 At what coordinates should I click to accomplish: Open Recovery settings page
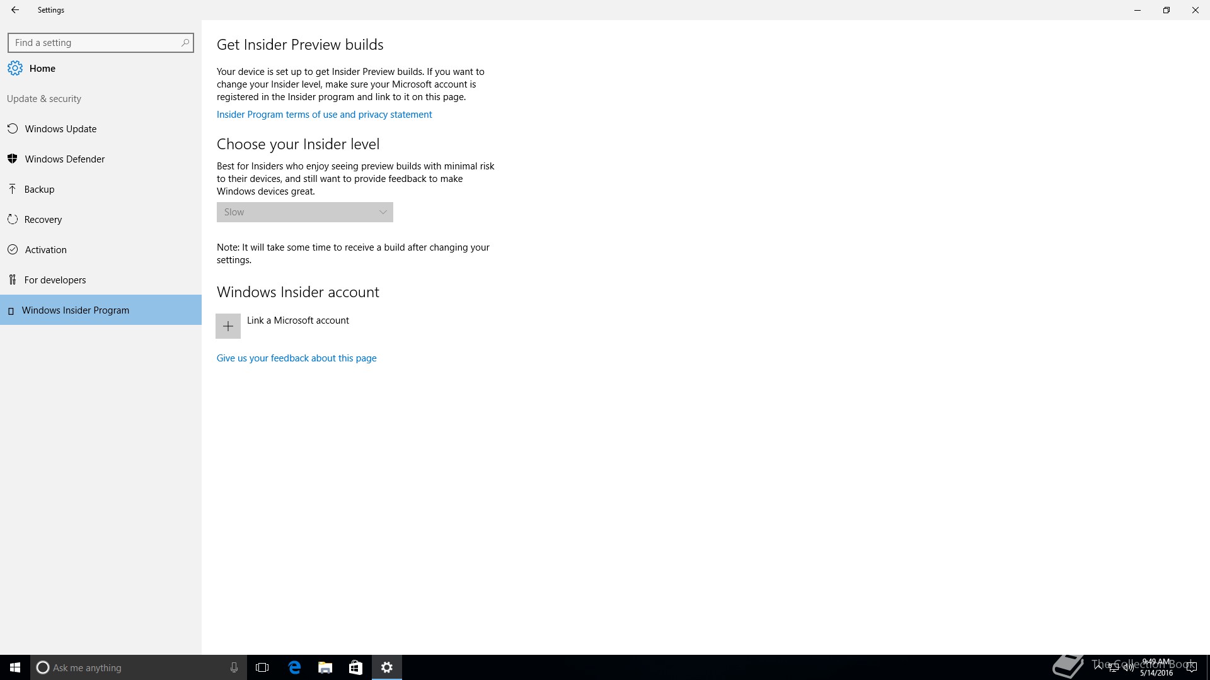click(43, 220)
